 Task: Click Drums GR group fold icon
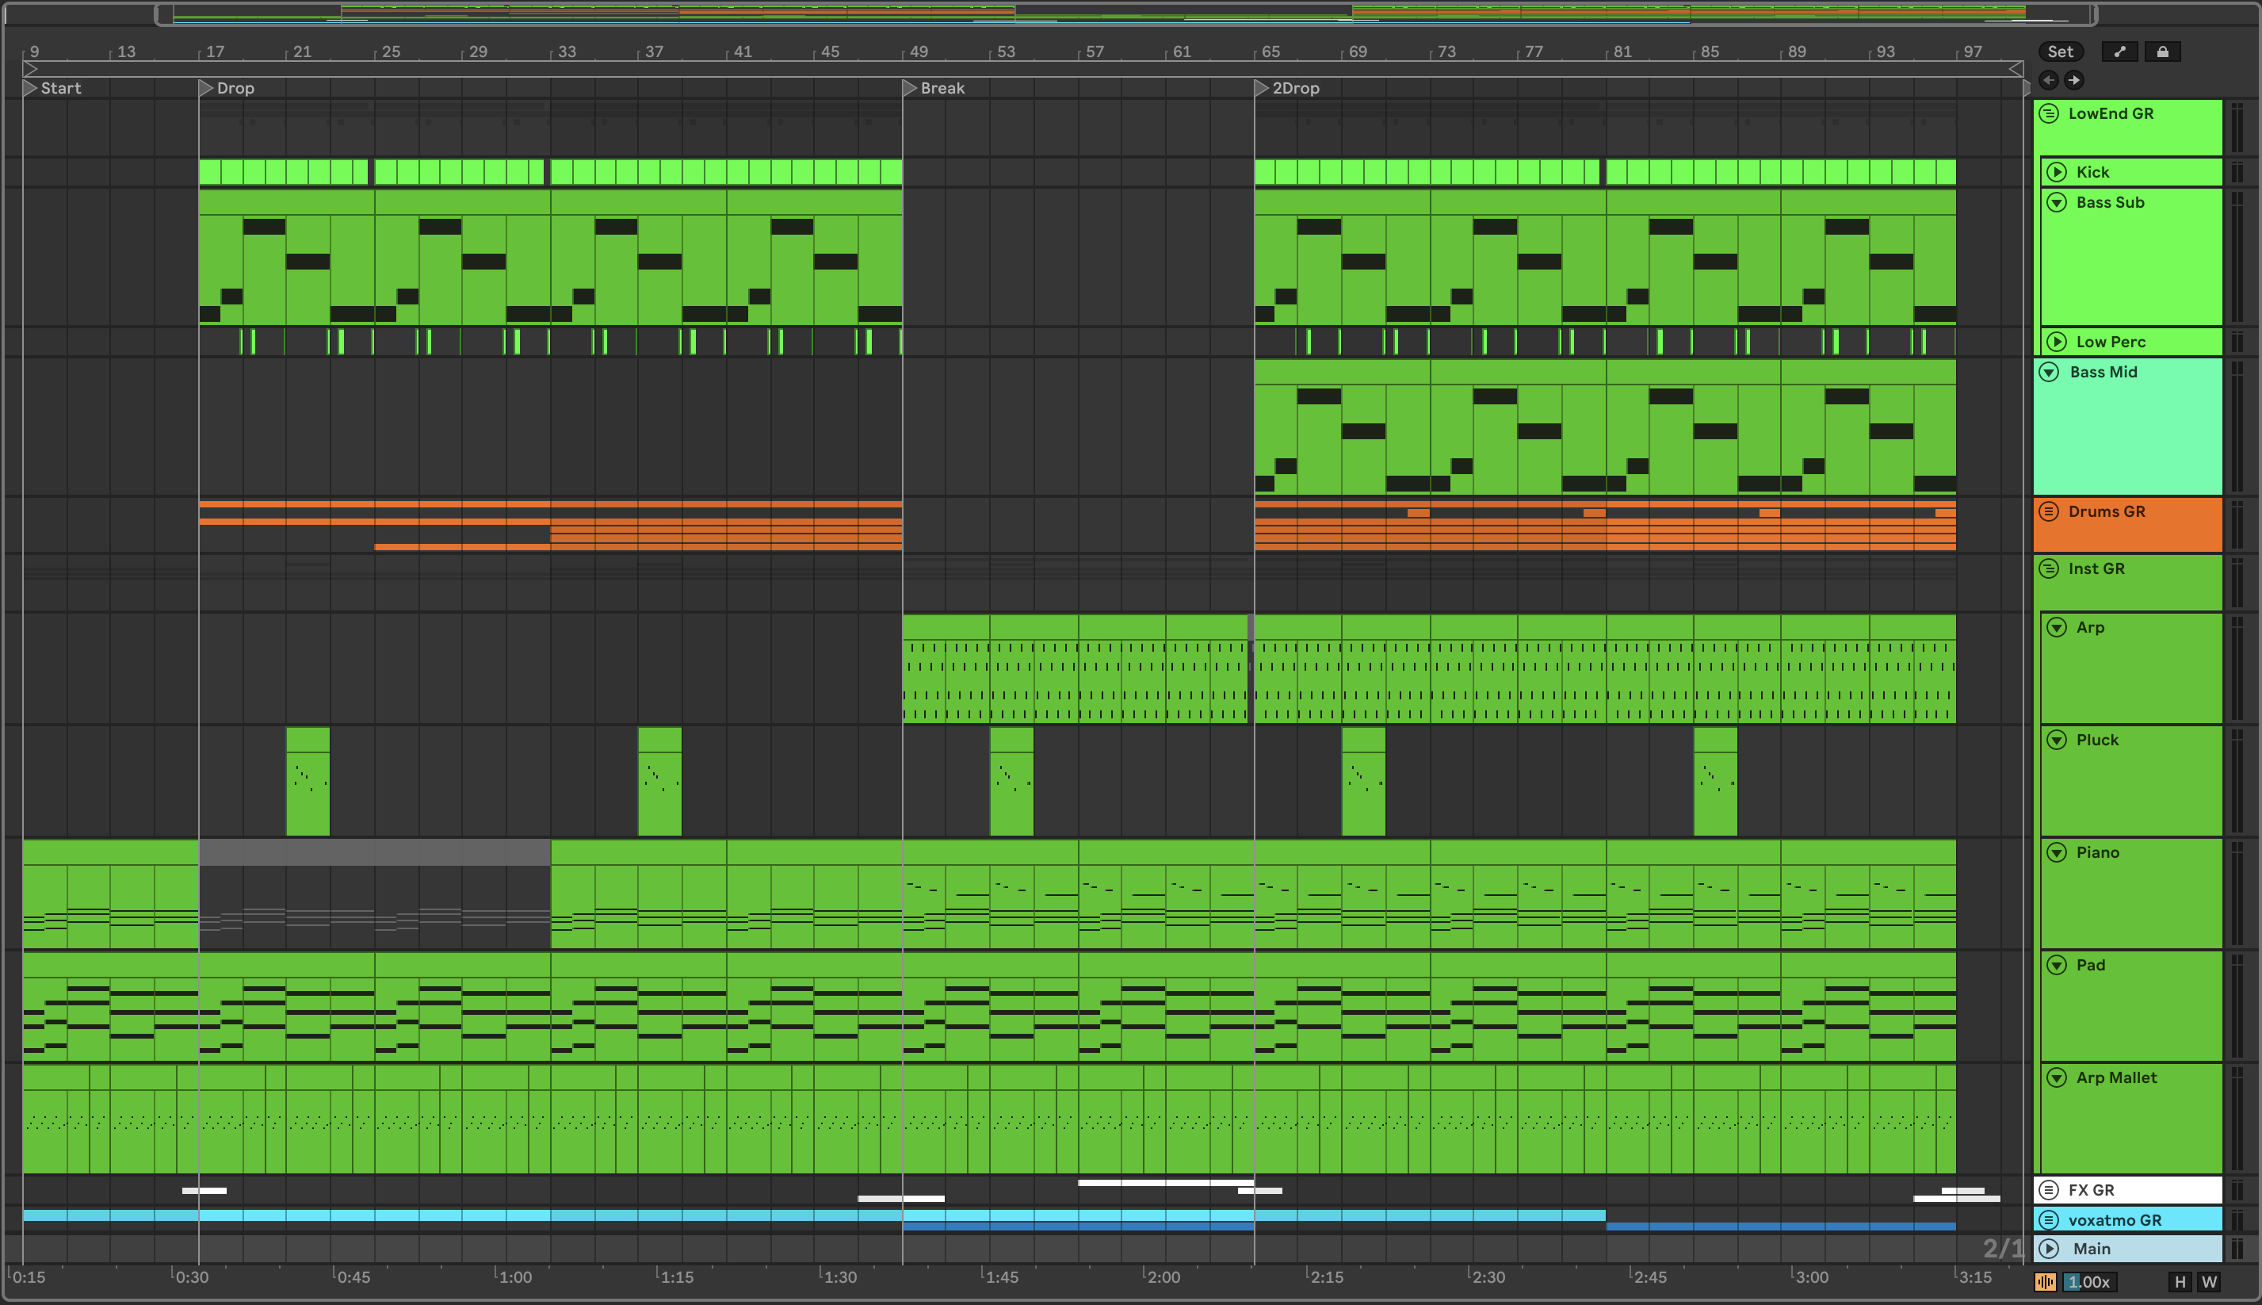pos(2049,512)
